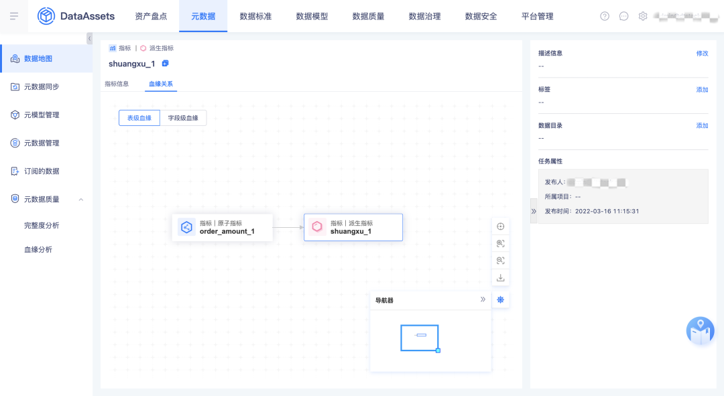Select the 元数据 top tab
Screen dimensions: 724x396
[x=203, y=16]
